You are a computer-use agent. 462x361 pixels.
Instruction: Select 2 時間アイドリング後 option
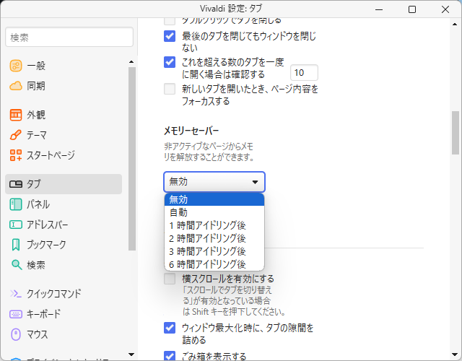pyautogui.click(x=214, y=238)
